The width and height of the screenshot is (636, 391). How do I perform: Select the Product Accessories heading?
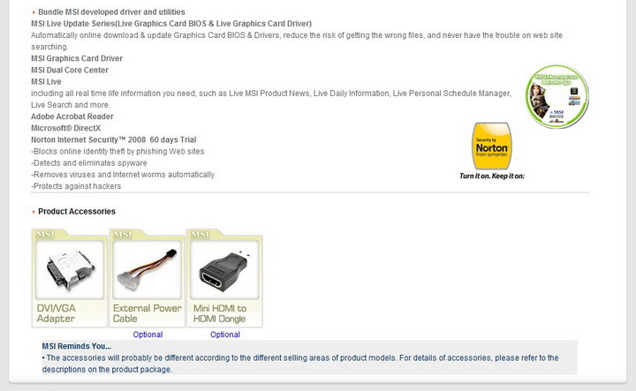[x=77, y=212]
